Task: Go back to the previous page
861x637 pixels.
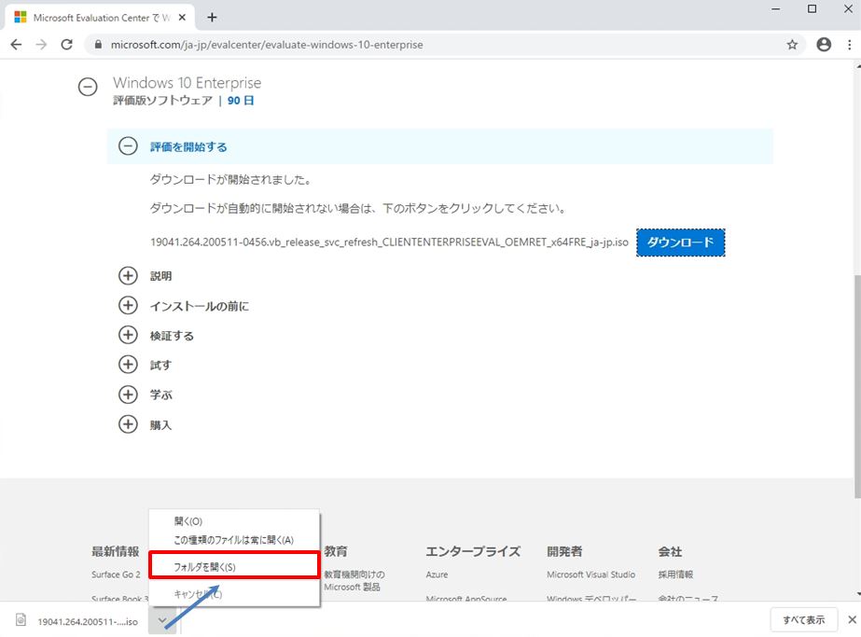Action: pos(17,45)
